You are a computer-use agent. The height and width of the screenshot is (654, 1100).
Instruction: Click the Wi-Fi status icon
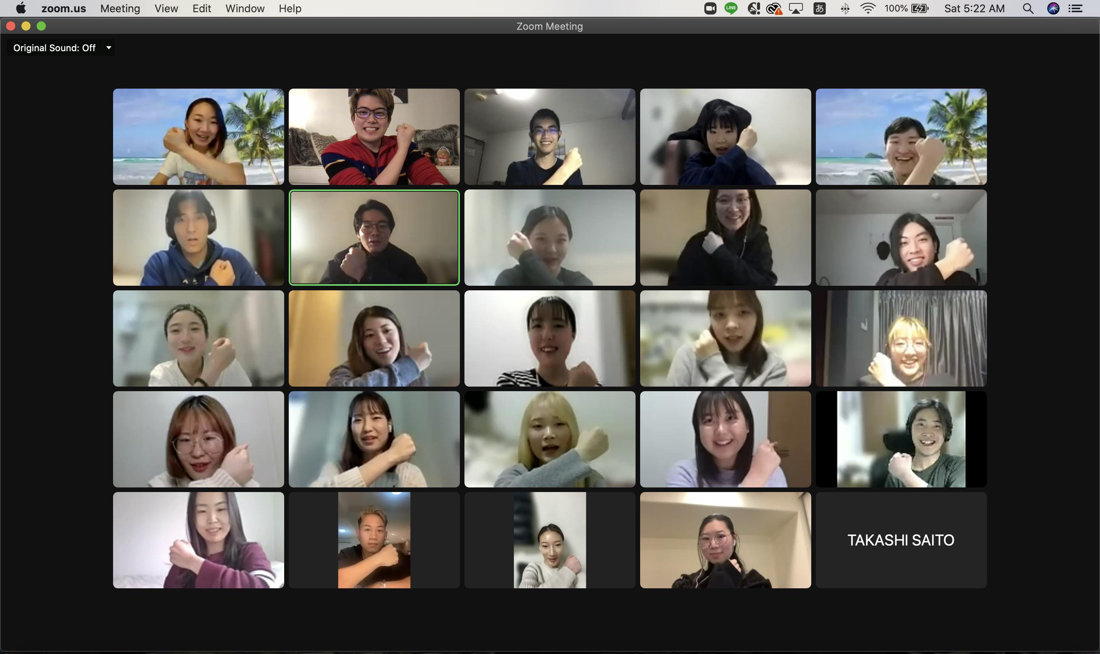point(867,8)
